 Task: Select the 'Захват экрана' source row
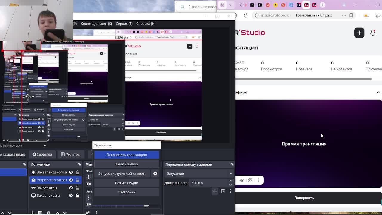[55, 196]
